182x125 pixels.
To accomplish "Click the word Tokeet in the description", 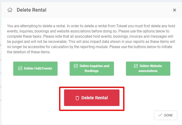I will pyautogui.click(x=122, y=26).
